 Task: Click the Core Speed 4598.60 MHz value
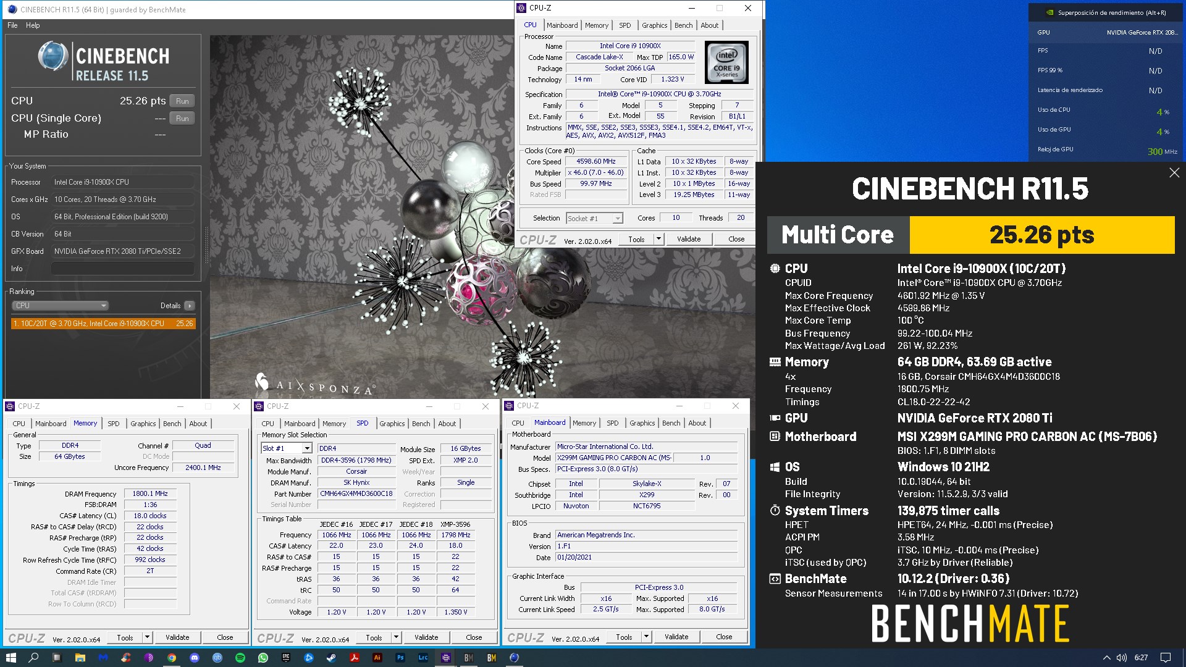click(596, 162)
